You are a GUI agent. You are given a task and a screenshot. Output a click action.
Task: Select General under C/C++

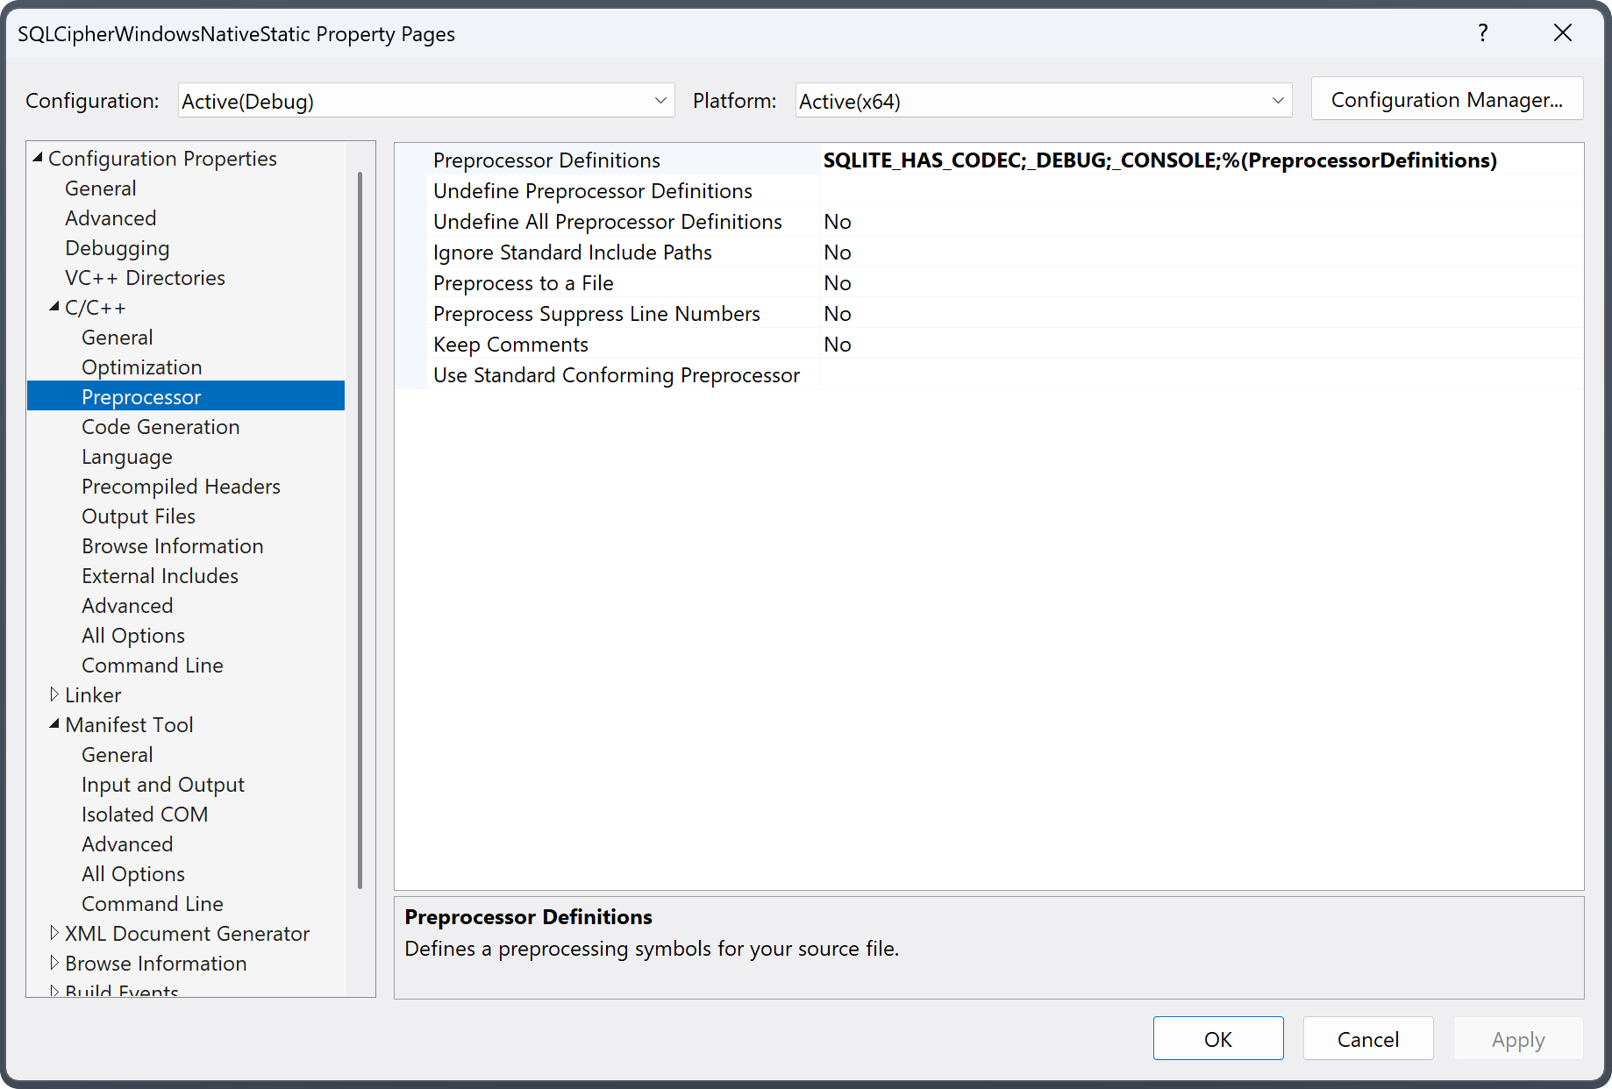(118, 337)
